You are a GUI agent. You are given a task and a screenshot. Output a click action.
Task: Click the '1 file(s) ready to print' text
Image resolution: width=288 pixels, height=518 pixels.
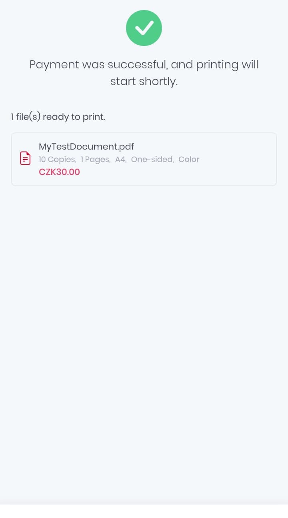(58, 116)
